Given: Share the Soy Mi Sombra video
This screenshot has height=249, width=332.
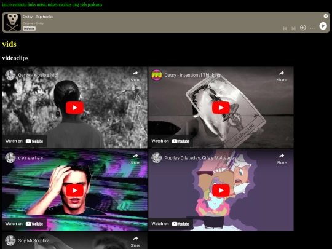Looking at the screenshot, I should [x=135, y=242].
